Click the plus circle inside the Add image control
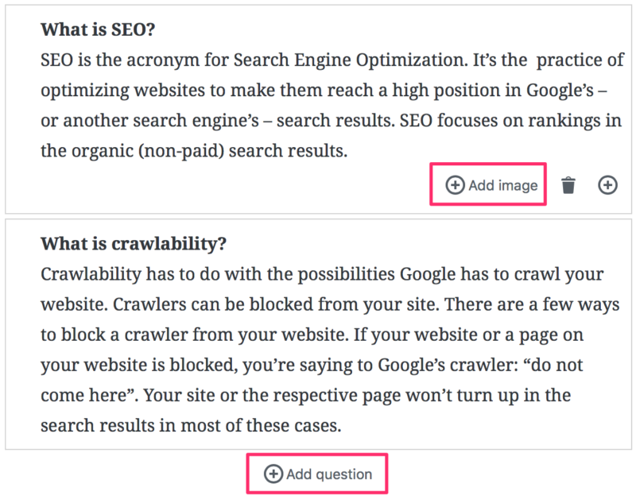 455,184
